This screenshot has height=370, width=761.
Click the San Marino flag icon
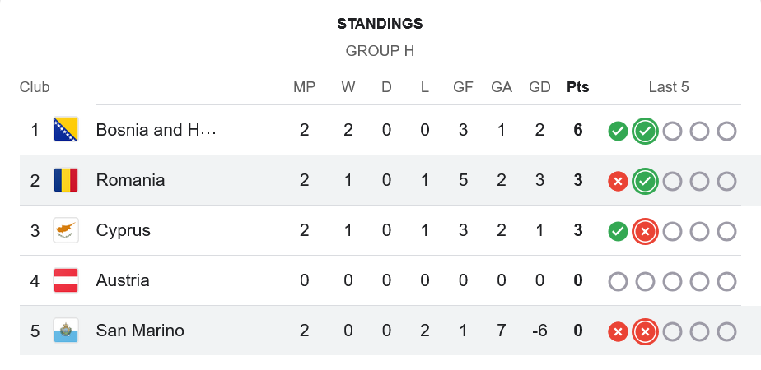pos(66,331)
